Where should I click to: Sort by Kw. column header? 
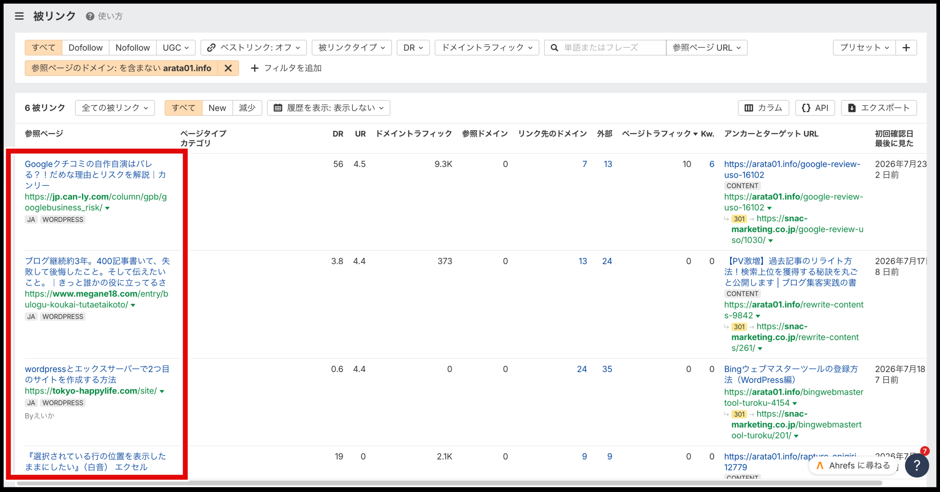click(x=708, y=134)
